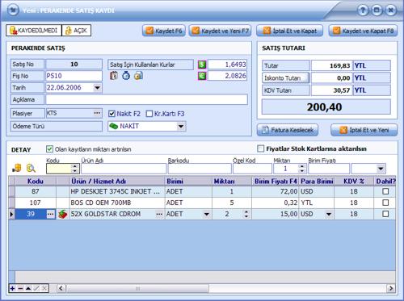Click the clock icon beside the clipboard
The height and width of the screenshot is (301, 404).
tap(126, 76)
